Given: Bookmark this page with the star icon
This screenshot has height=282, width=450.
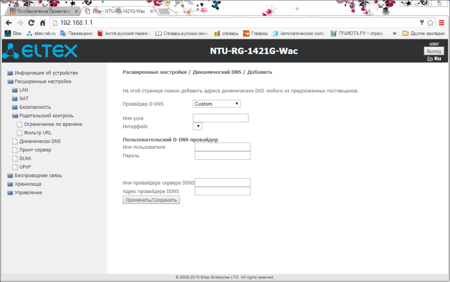Looking at the screenshot, I should tap(430, 22).
